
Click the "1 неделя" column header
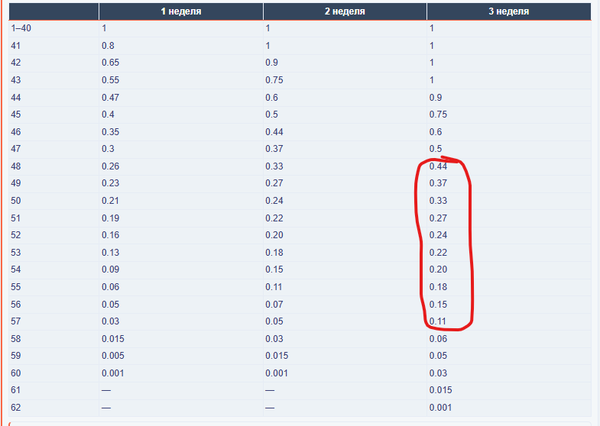(x=180, y=11)
